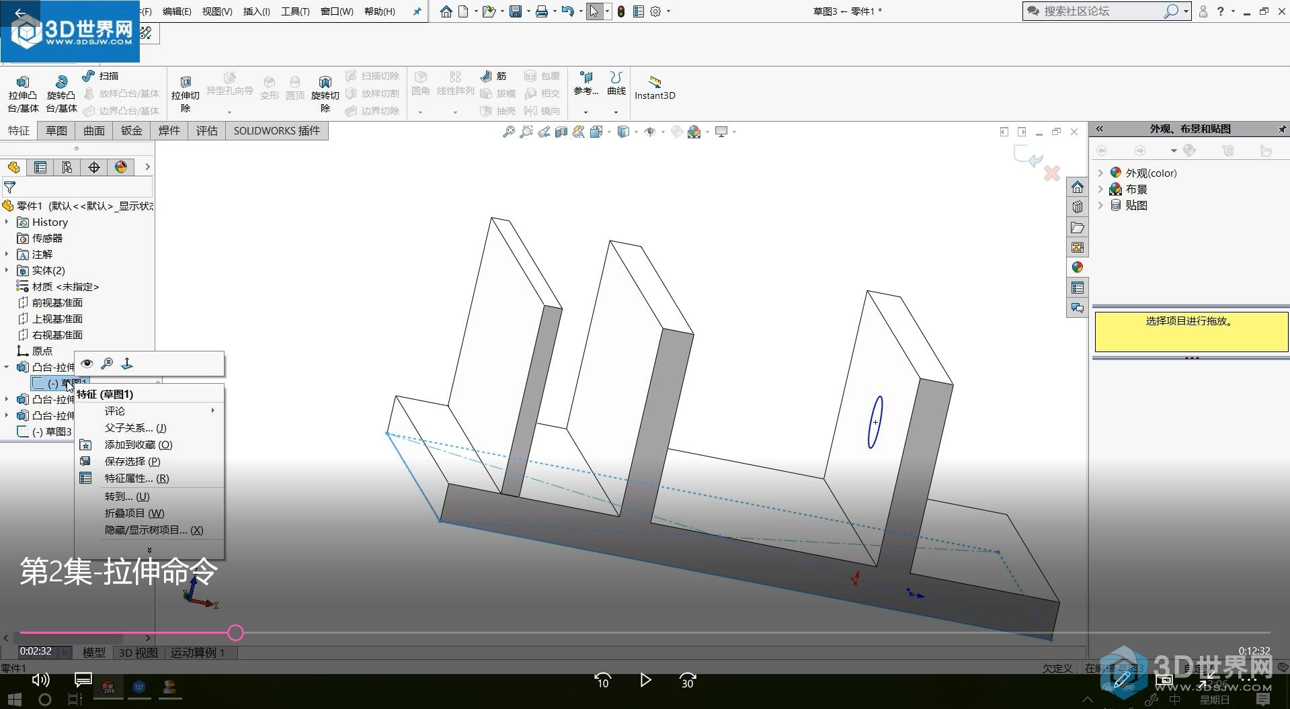
Task: Click the Print icon in quick toolbar
Action: [542, 11]
